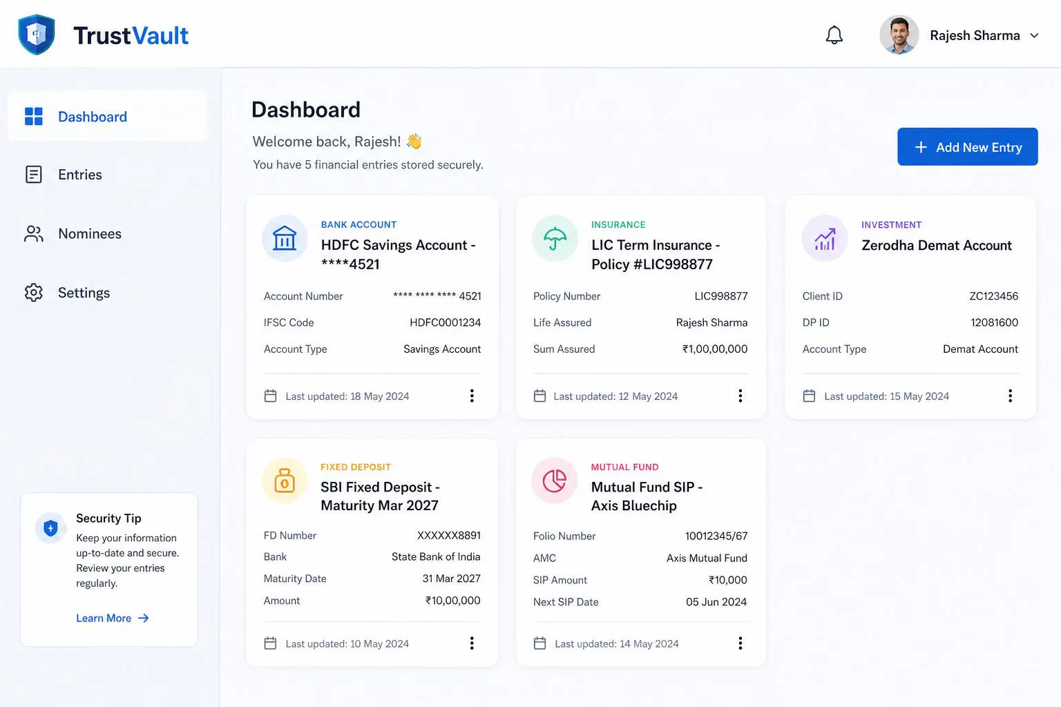The image size is (1061, 707).
Task: Open more options for Zerodha Demat Account
Action: click(1010, 396)
